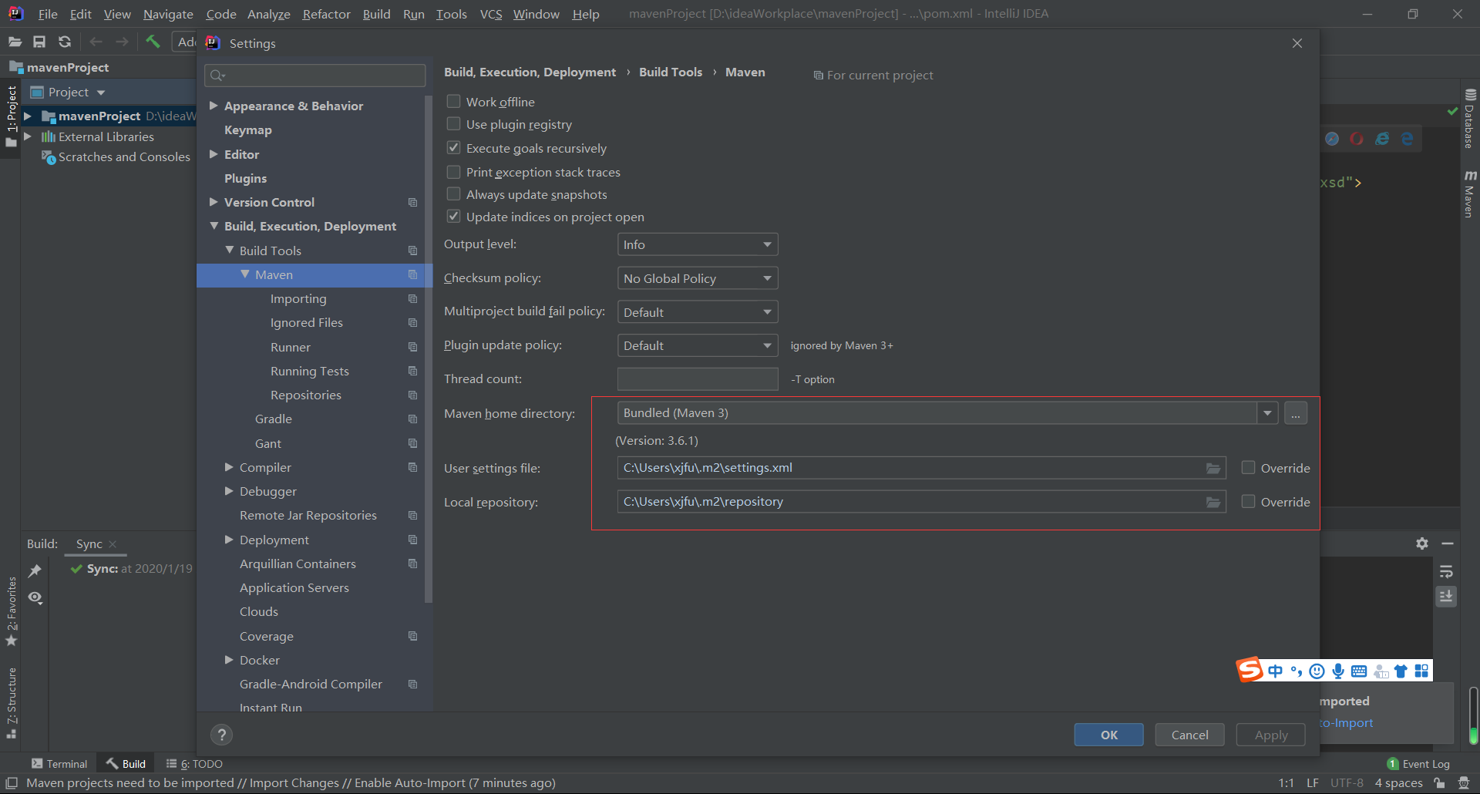This screenshot has width=1480, height=794.
Task: Switch Sogou input to Chinese mode icon
Action: coord(1275,671)
